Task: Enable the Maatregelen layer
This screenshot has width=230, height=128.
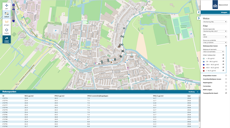Action: [x=226, y=83]
